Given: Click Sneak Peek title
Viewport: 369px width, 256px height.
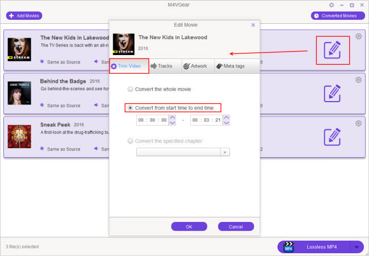Looking at the screenshot, I should pyautogui.click(x=55, y=125).
